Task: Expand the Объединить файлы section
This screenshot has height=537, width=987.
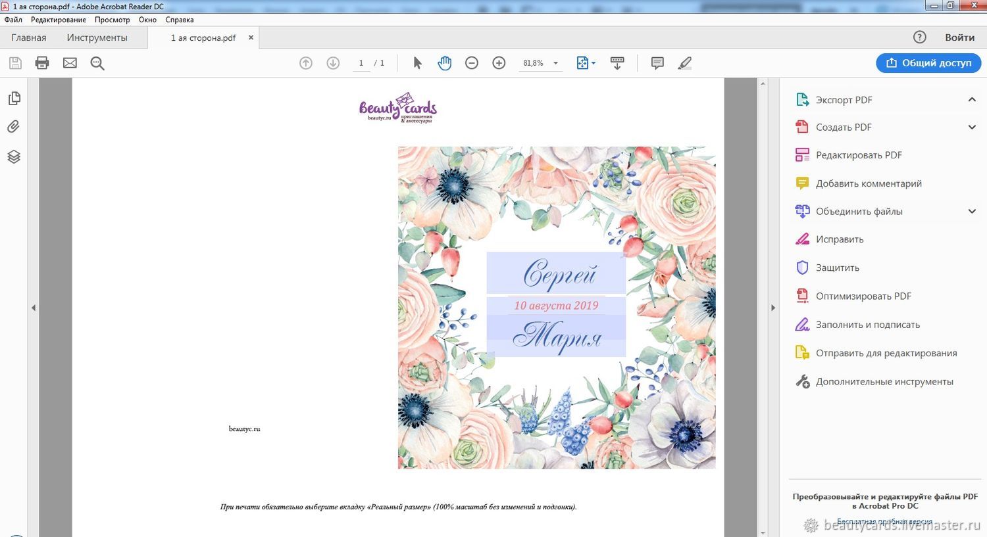Action: click(x=972, y=212)
